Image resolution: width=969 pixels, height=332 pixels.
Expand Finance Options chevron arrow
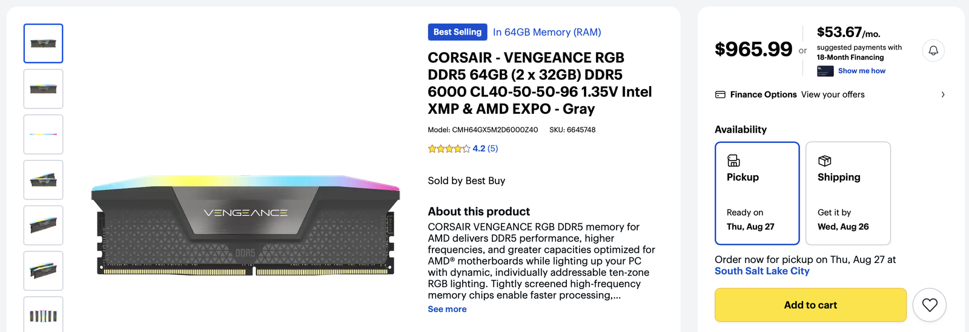(x=943, y=95)
